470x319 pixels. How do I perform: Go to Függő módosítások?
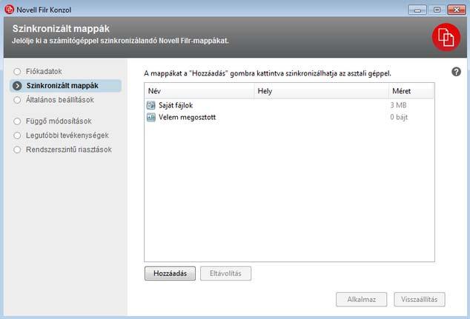[59, 121]
